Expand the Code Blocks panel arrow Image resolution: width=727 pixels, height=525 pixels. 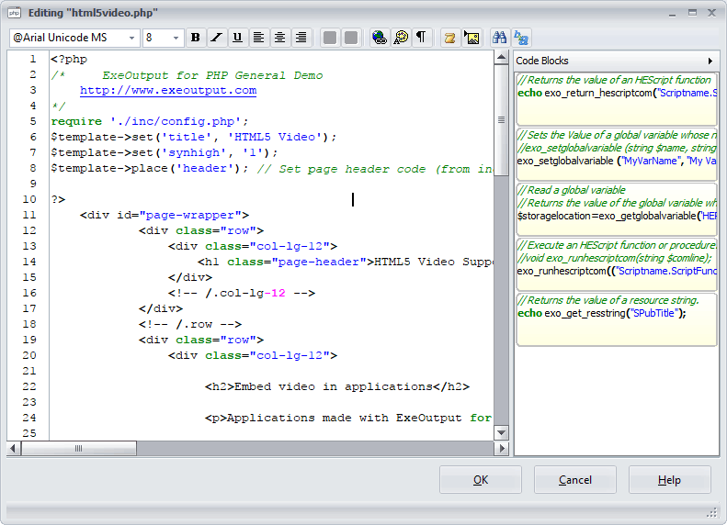click(710, 61)
